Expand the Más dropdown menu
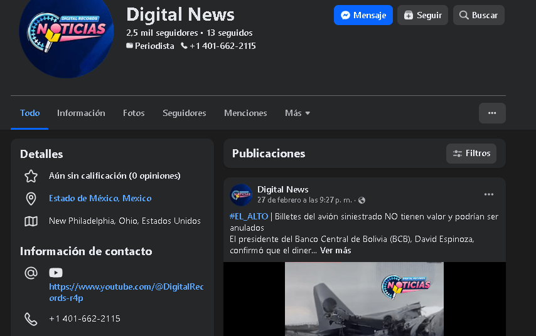 (297, 113)
